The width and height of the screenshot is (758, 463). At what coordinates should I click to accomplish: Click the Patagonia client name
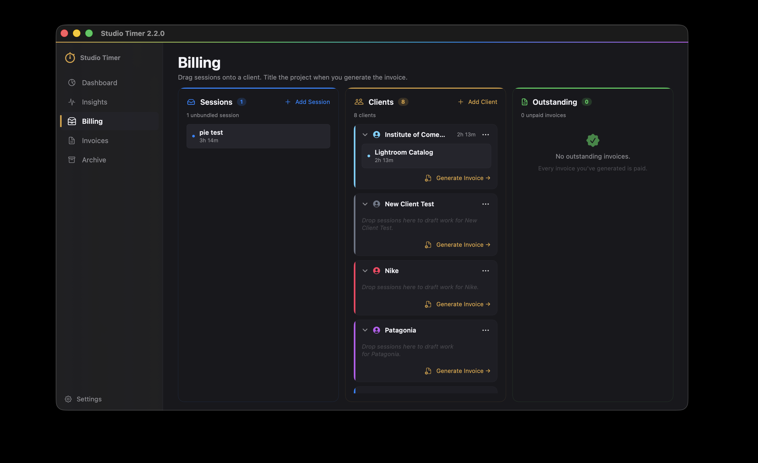(400, 330)
